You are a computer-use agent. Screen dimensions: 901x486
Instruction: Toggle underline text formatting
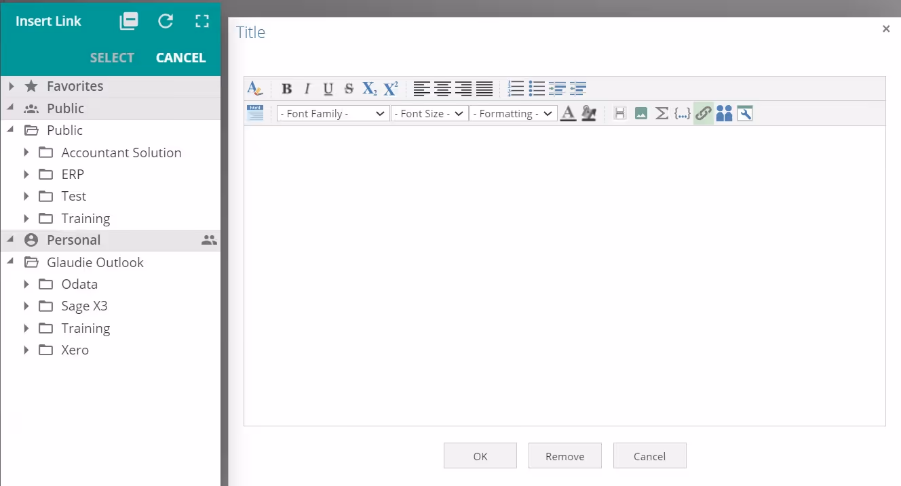[x=328, y=89]
